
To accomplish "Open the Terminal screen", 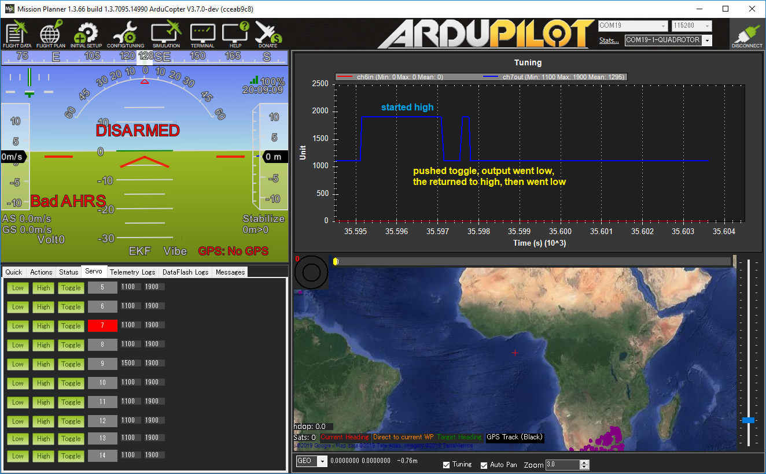I will coord(202,35).
